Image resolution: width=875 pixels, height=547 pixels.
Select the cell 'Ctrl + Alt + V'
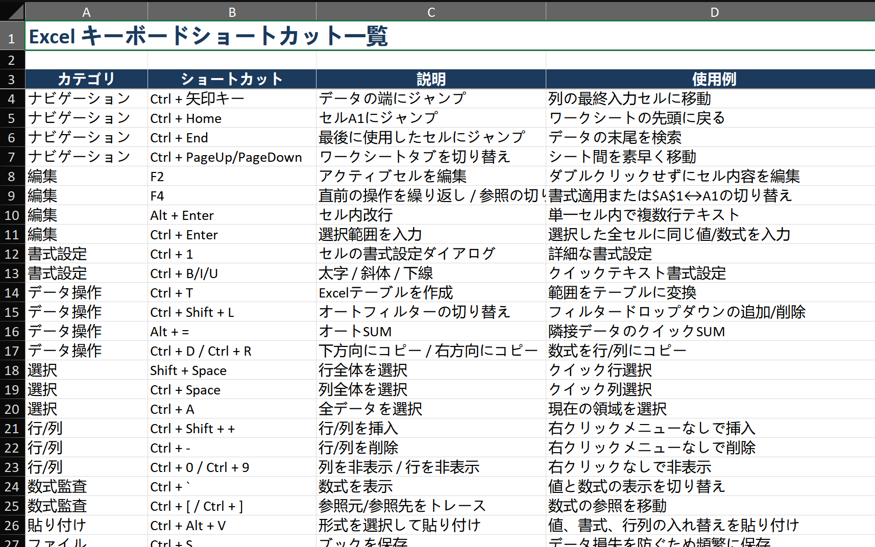[232, 526]
